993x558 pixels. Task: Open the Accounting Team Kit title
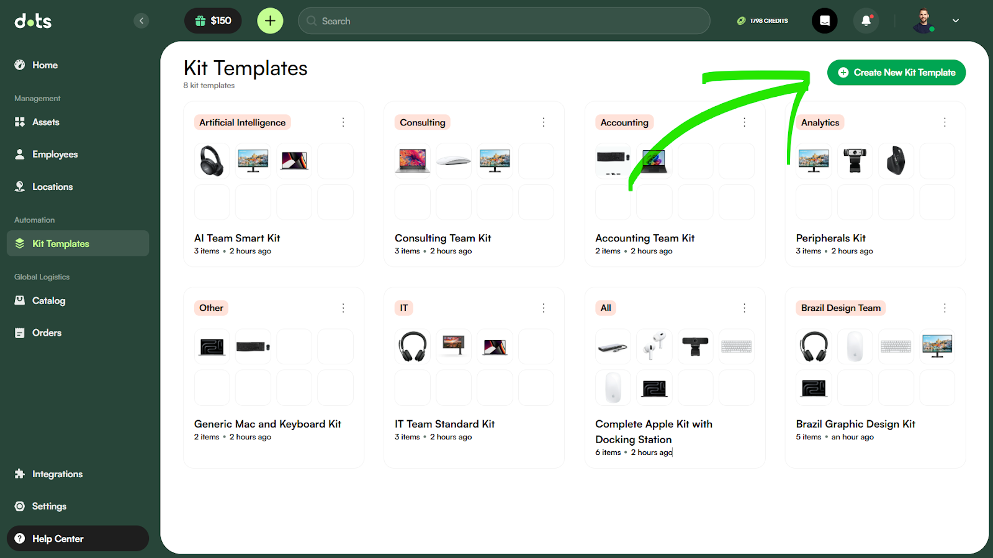[645, 238]
